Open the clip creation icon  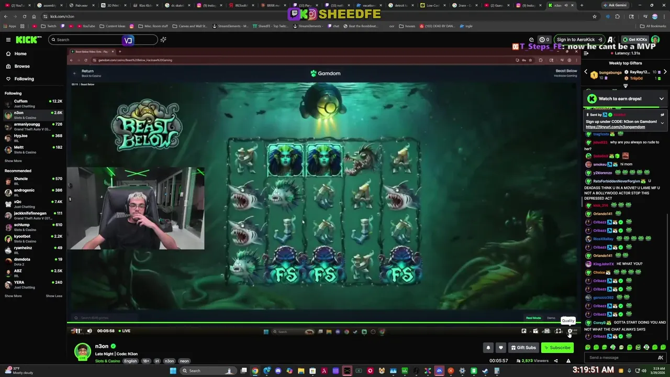[x=535, y=331]
